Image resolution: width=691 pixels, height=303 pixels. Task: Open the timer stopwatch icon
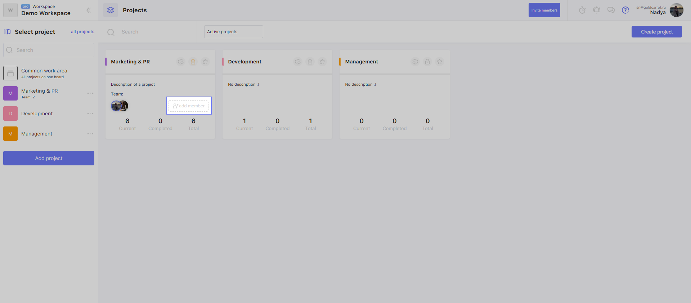pyautogui.click(x=582, y=10)
